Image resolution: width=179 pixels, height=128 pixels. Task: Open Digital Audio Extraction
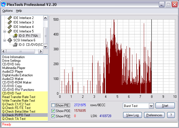point(18,75)
